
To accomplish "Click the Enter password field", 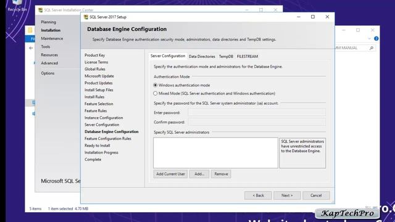I will click(x=257, y=112).
